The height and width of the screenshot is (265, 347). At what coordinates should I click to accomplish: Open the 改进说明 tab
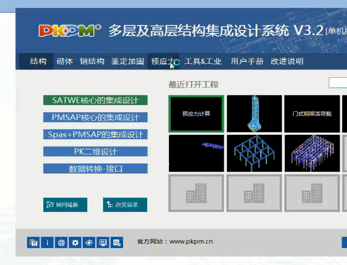tap(287, 61)
